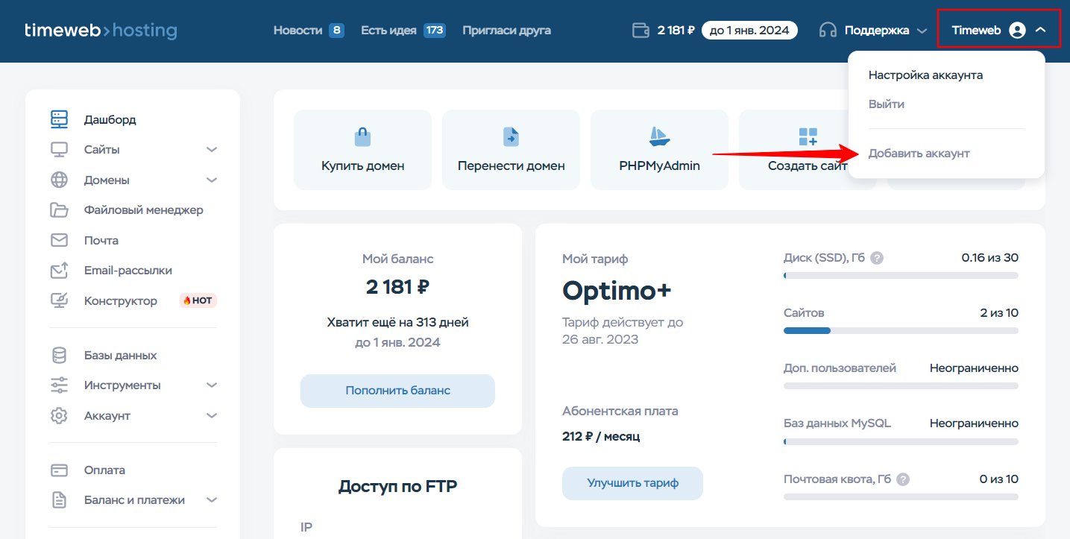Expand the Domains submenu chevron
This screenshot has width=1070, height=539.
coord(212,180)
